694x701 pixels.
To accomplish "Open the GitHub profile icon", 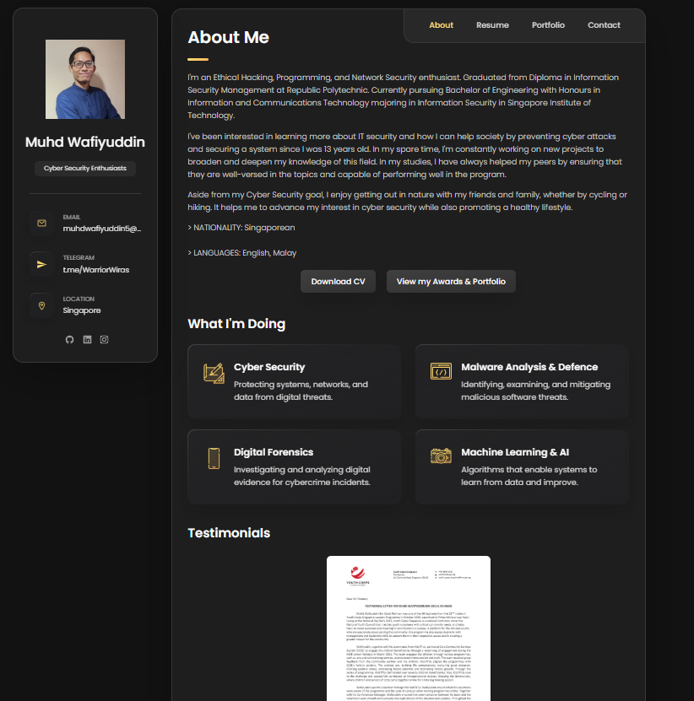I will [x=69, y=339].
